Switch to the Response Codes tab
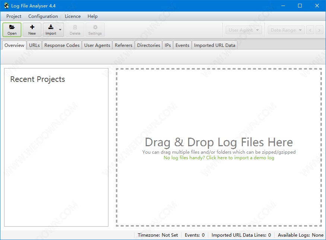The width and height of the screenshot is (326, 240). pyautogui.click(x=62, y=45)
